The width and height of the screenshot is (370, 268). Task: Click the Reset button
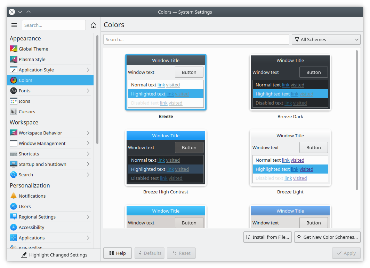click(181, 253)
